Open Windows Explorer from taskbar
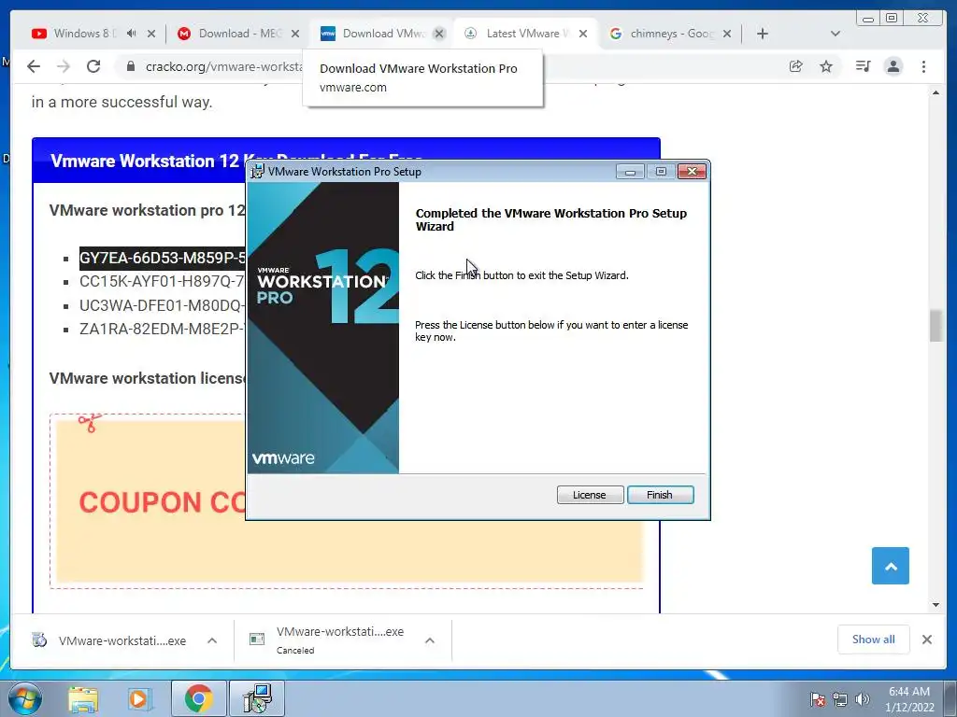This screenshot has height=717, width=957. 83,699
